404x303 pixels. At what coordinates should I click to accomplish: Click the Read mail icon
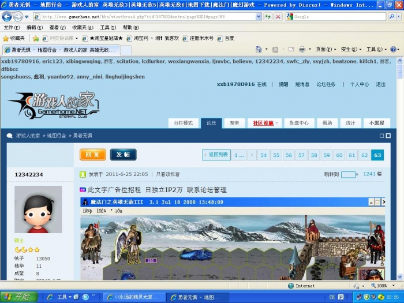click(x=291, y=49)
